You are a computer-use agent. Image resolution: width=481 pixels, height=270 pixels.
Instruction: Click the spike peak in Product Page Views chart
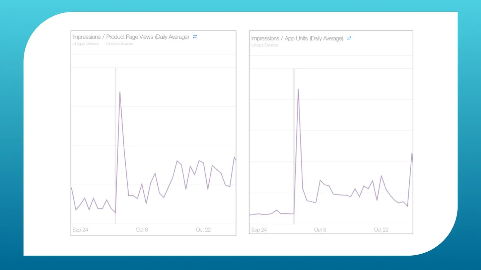pyautogui.click(x=120, y=92)
